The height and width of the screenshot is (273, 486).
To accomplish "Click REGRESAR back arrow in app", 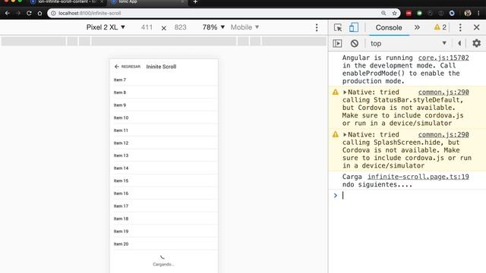I will click(128, 67).
